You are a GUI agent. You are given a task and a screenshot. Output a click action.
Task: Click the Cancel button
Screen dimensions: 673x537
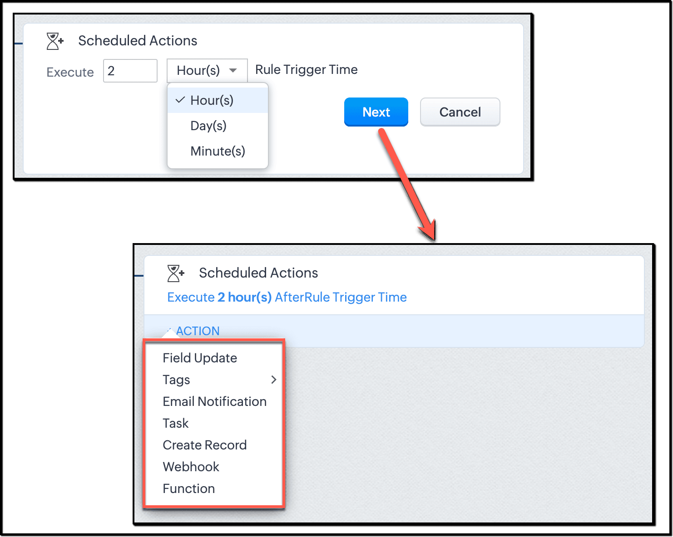tap(460, 112)
